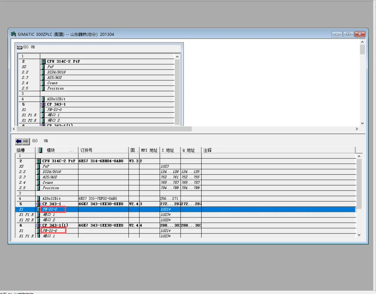This screenshot has height=294, width=376.
Task: Click order number 6ES7 314-6BH04-0AB0
Action: pyautogui.click(x=101, y=161)
